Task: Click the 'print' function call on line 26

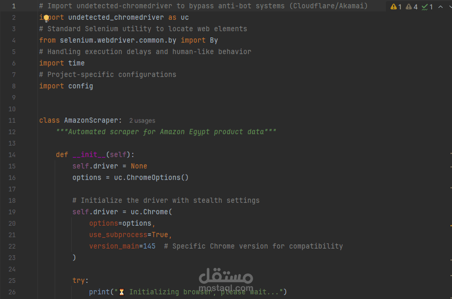Action: [99, 292]
